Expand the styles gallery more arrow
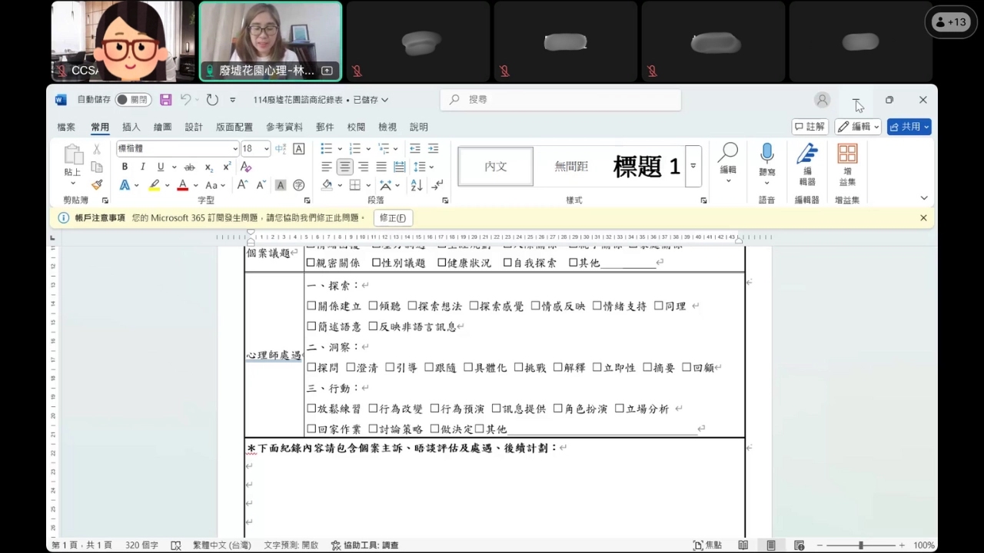 pyautogui.click(x=693, y=166)
